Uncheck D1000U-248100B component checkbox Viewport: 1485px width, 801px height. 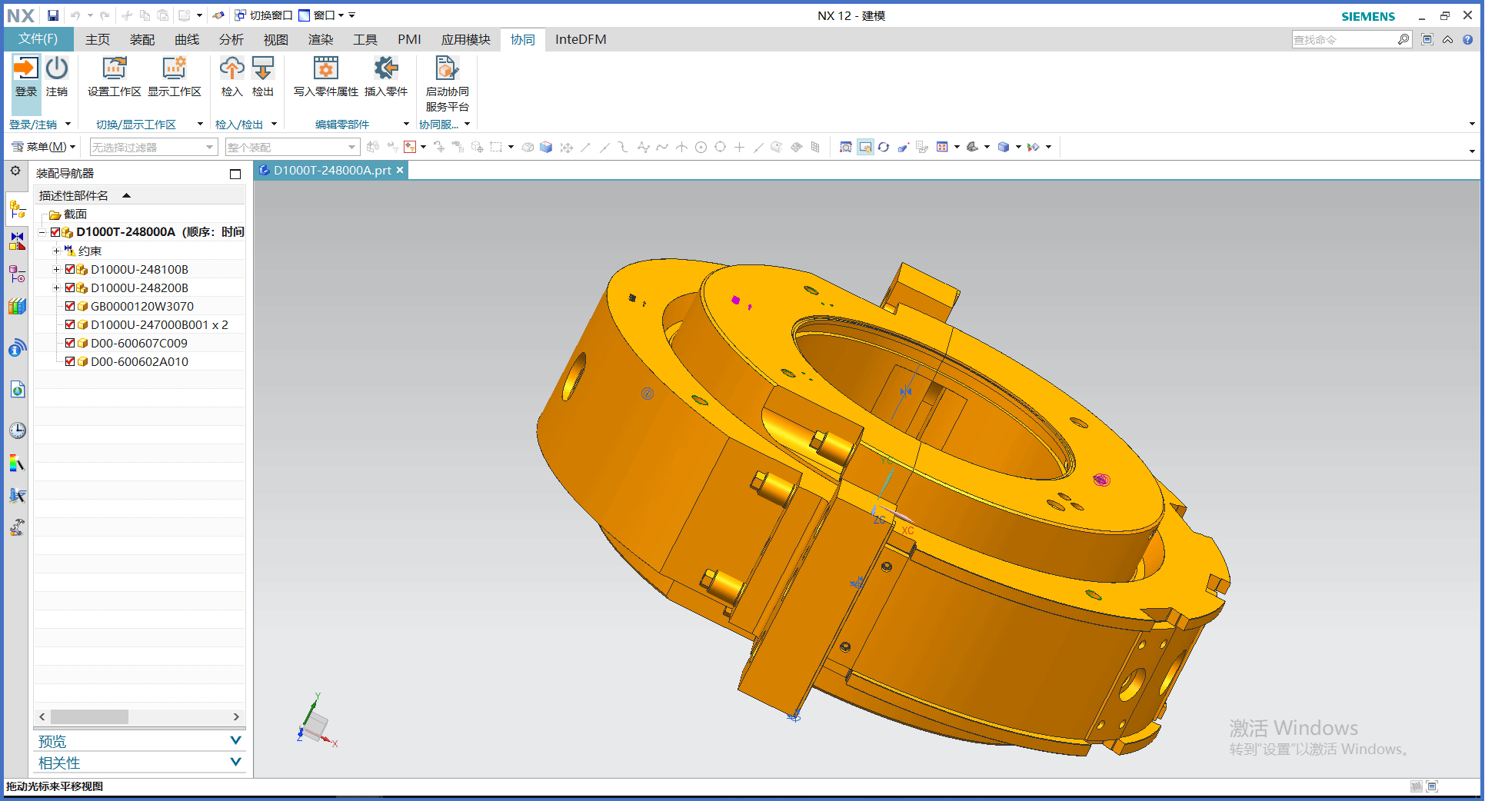[x=70, y=269]
